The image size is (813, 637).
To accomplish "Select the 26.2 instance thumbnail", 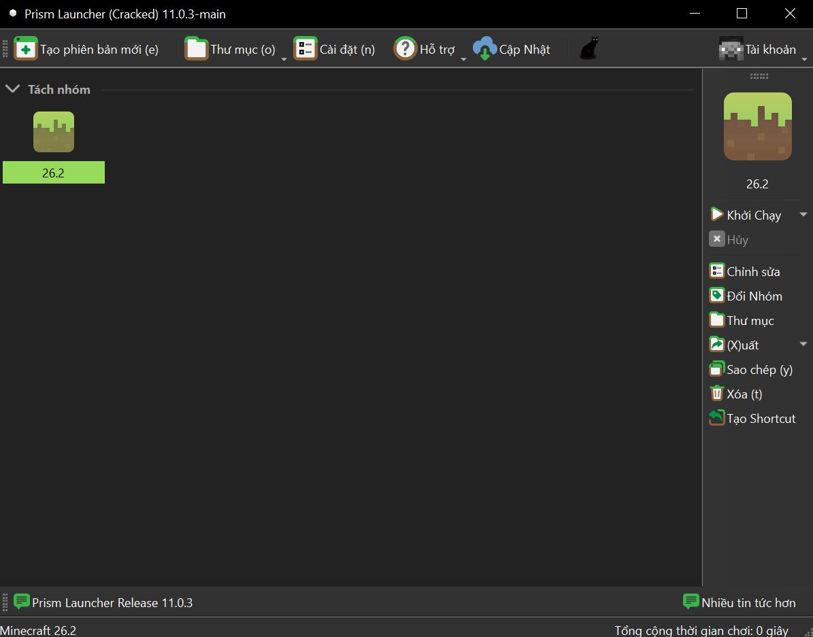I will pyautogui.click(x=53, y=132).
